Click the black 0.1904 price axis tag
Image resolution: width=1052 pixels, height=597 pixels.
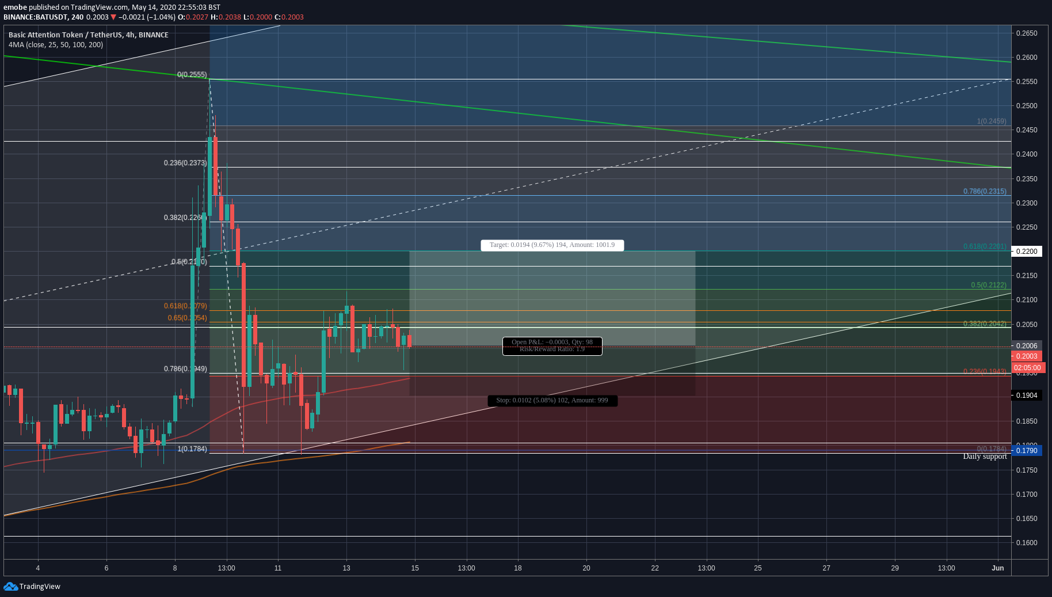[x=1027, y=396]
